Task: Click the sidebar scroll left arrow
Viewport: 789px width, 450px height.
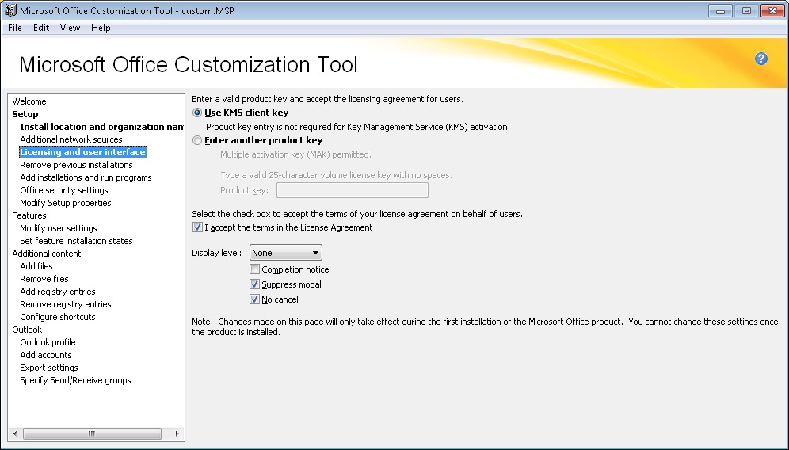Action: (15, 433)
